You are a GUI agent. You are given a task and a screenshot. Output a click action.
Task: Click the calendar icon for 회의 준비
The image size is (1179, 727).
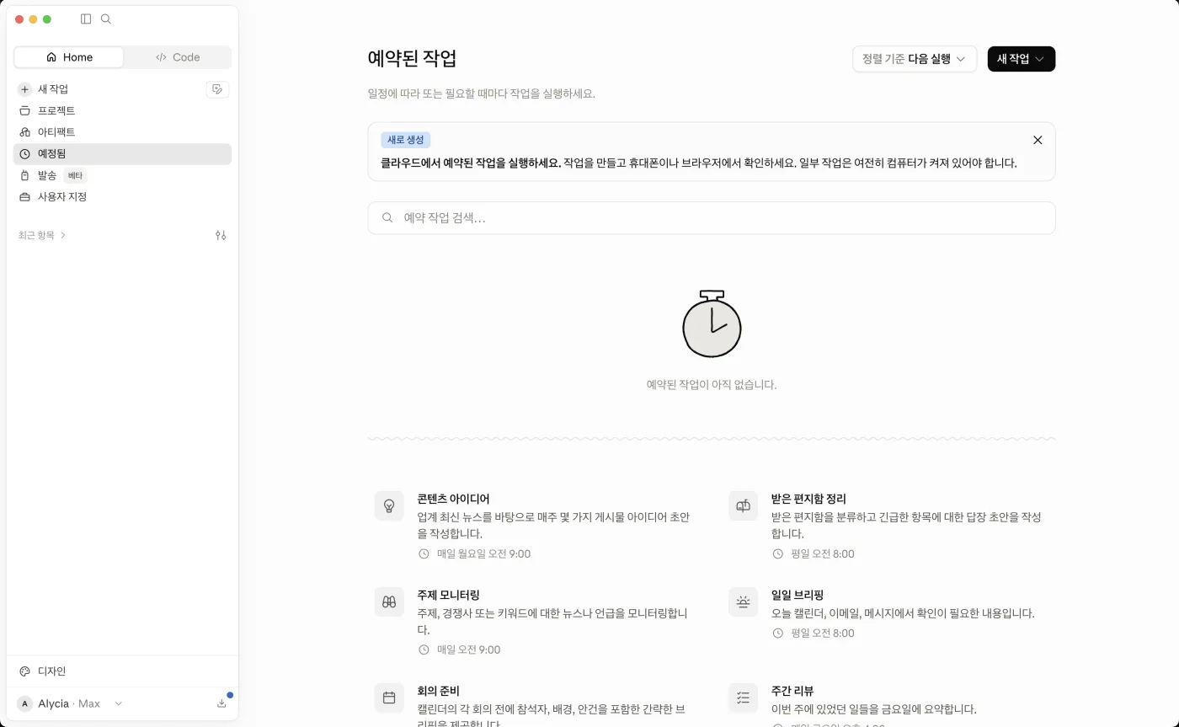pos(389,698)
